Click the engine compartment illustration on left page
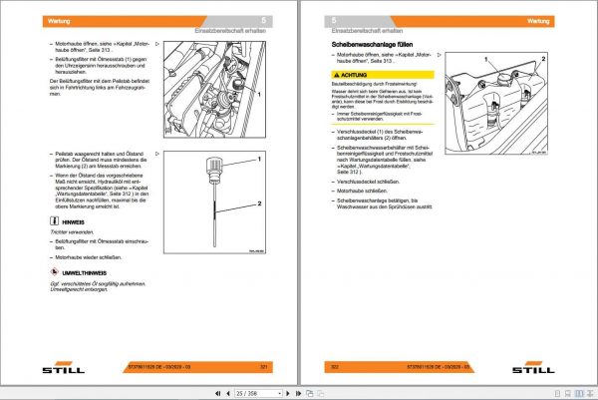 point(214,90)
